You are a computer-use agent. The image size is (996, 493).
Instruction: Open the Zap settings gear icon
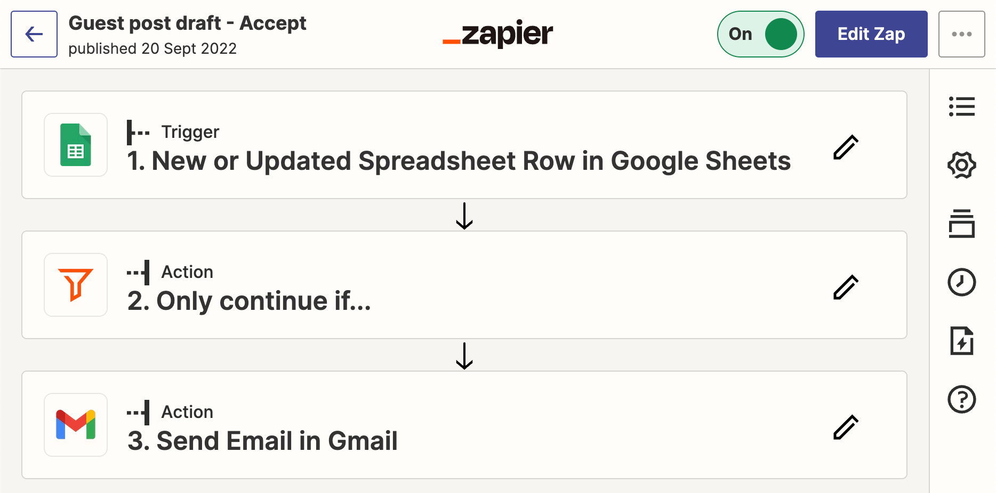pyautogui.click(x=961, y=165)
